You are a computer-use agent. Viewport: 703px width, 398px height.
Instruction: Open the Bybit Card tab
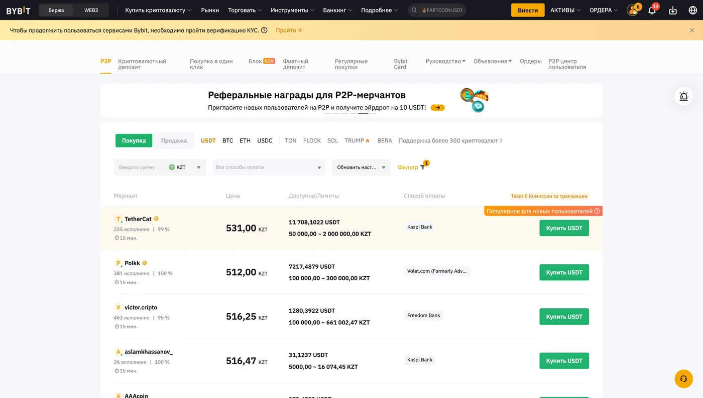click(x=401, y=64)
